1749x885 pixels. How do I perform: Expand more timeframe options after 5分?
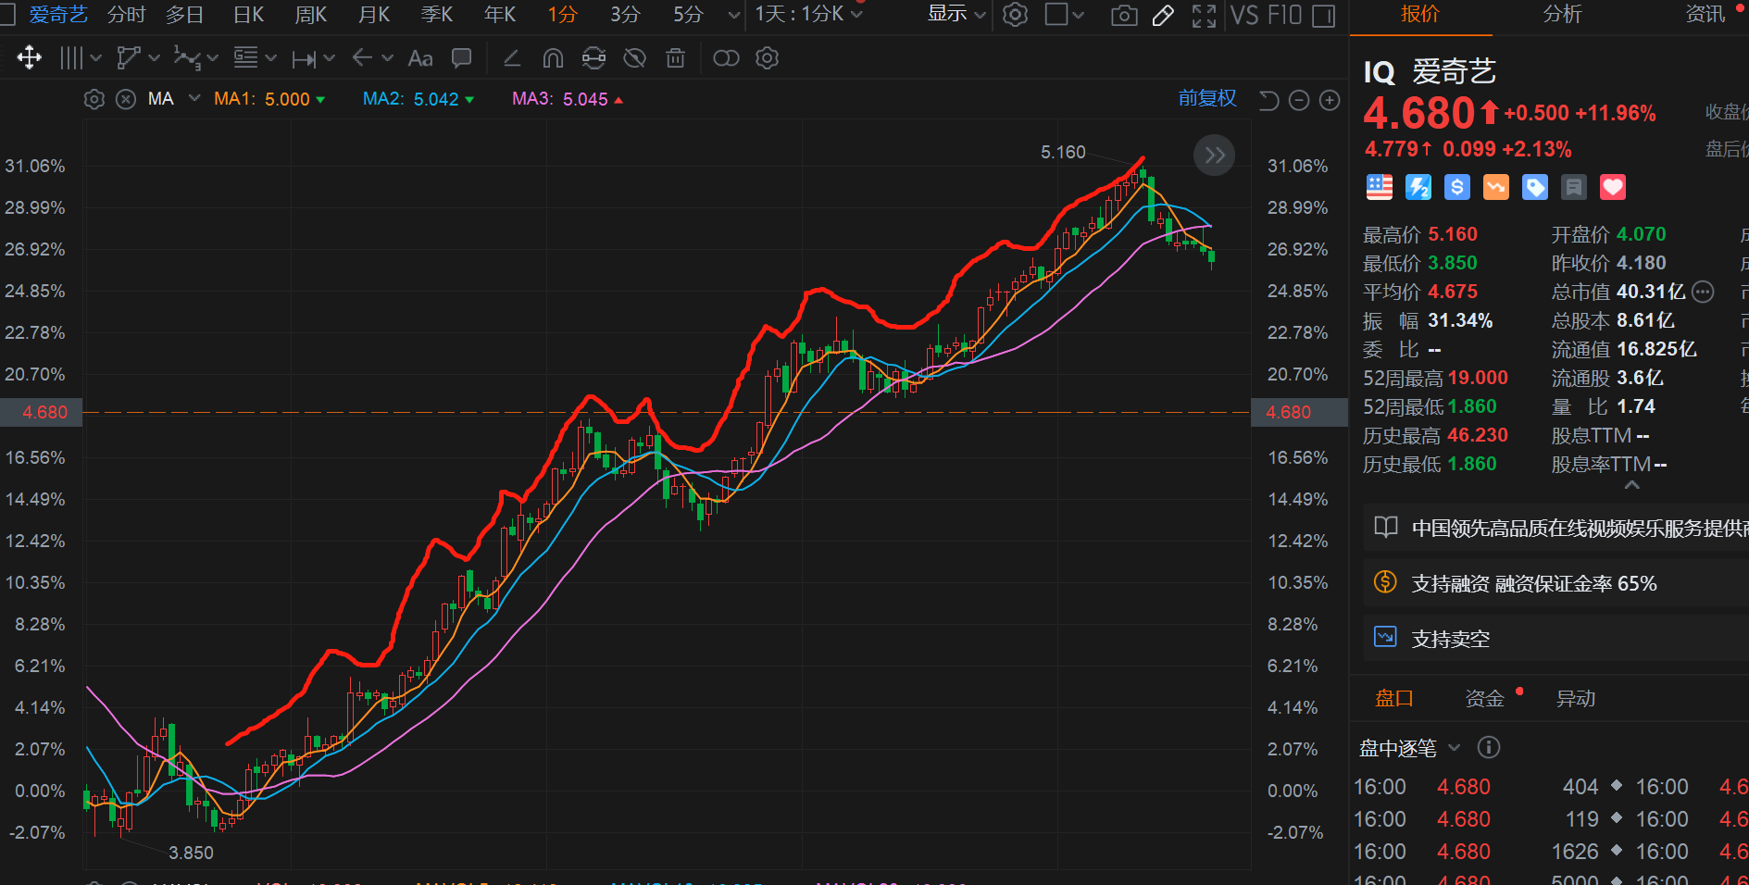click(733, 15)
